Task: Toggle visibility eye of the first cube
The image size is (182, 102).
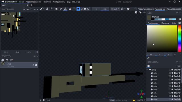Action: pos(179,73)
